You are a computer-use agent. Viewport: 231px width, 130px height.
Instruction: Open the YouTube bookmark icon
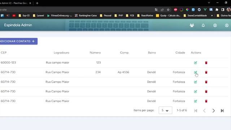coord(14,16)
